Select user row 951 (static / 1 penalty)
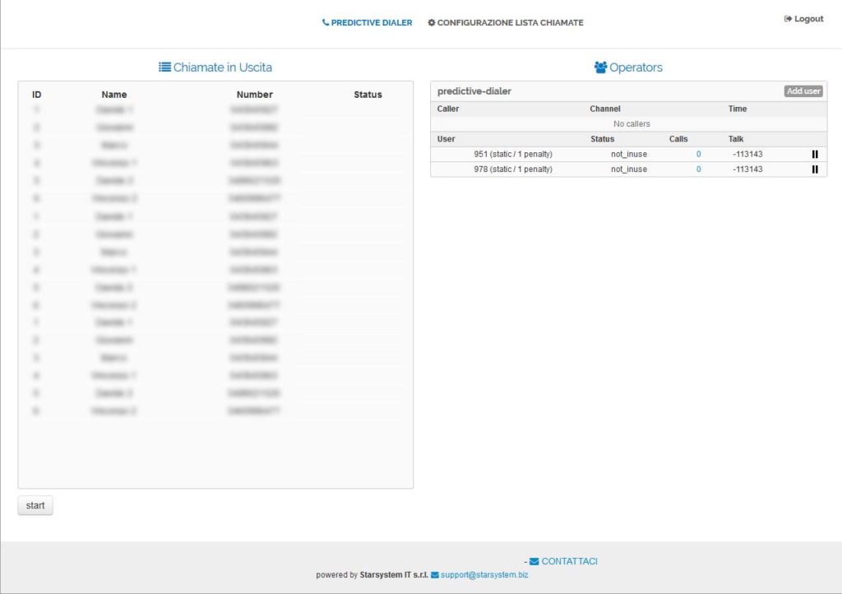The image size is (842, 594). pos(513,155)
